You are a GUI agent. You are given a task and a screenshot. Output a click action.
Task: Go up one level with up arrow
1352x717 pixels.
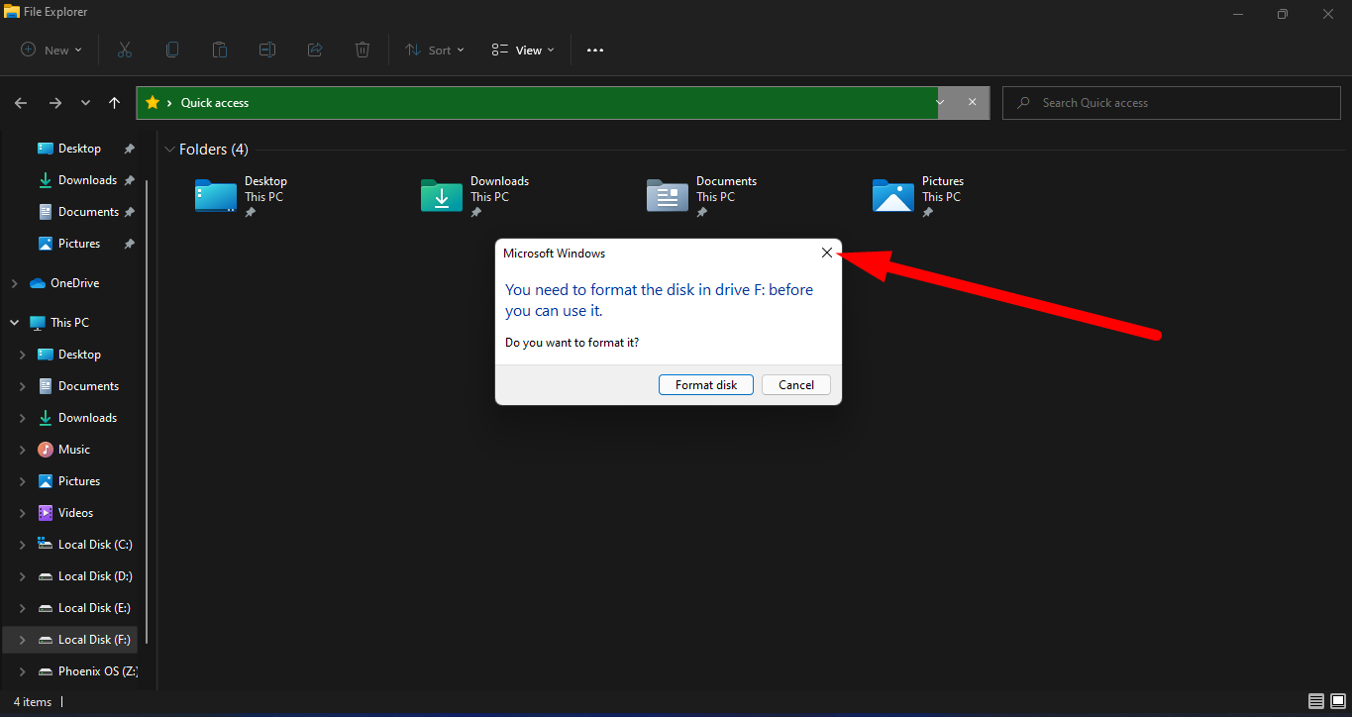coord(115,103)
